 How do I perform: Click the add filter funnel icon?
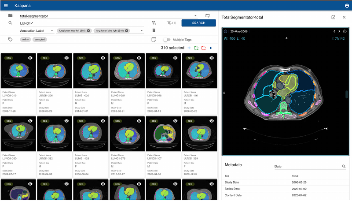[154, 23]
